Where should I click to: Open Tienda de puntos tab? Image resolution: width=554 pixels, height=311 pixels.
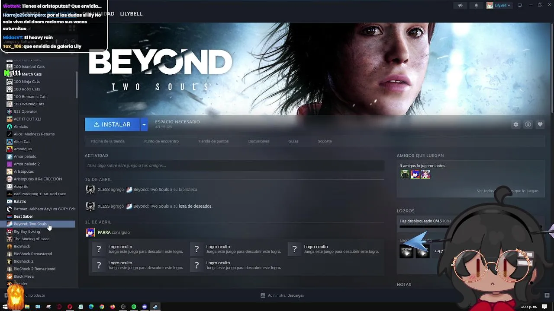click(x=213, y=141)
